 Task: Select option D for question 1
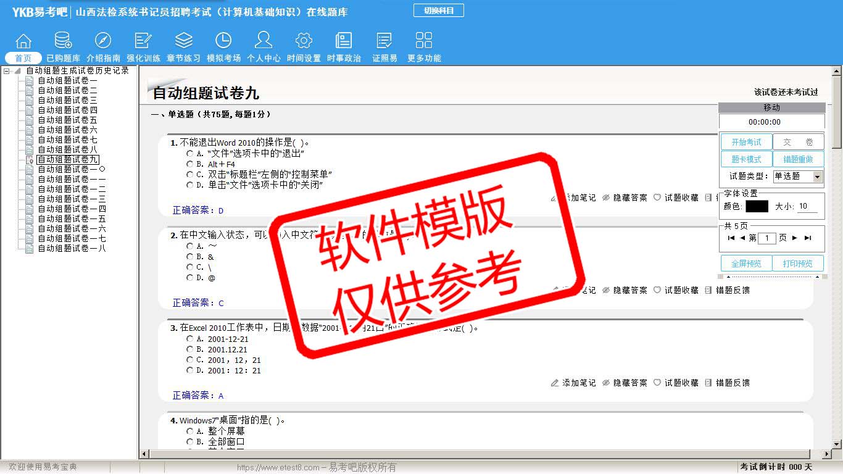click(x=190, y=185)
